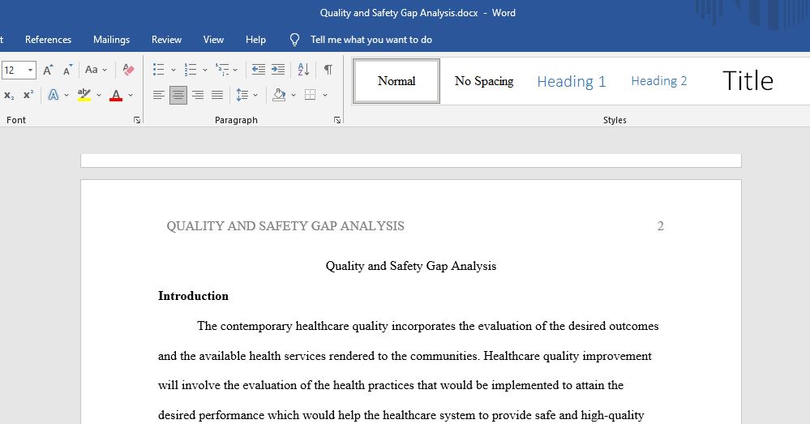Screen dimensions: 810x424
Task: Apply Heading 1 style
Action: (572, 82)
